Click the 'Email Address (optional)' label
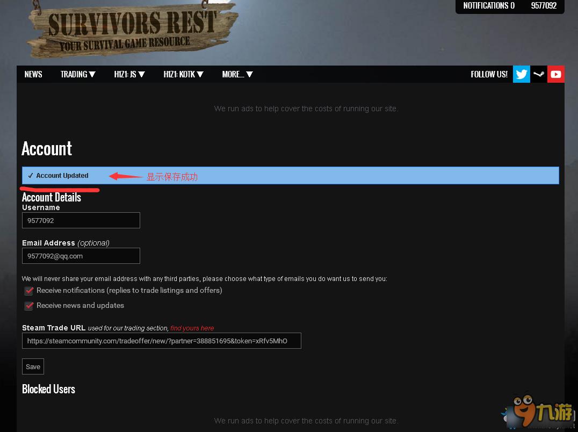The height and width of the screenshot is (432, 578). [66, 243]
